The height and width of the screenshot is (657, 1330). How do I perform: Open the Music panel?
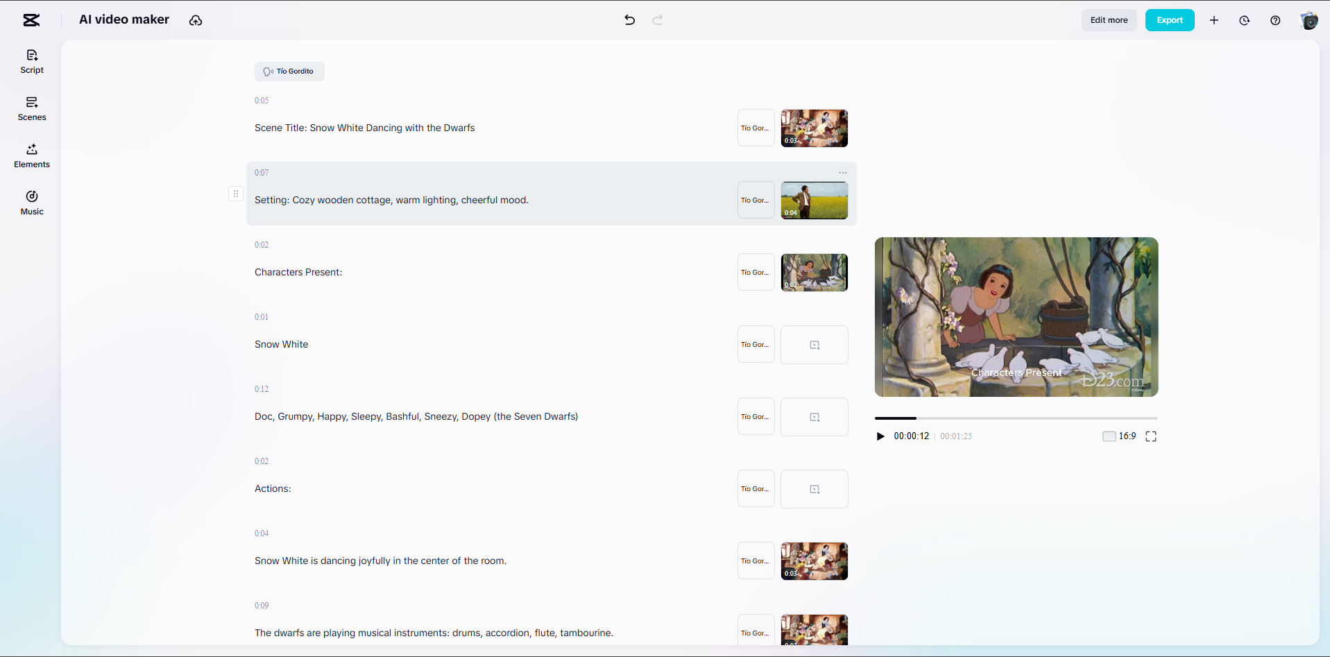click(32, 203)
